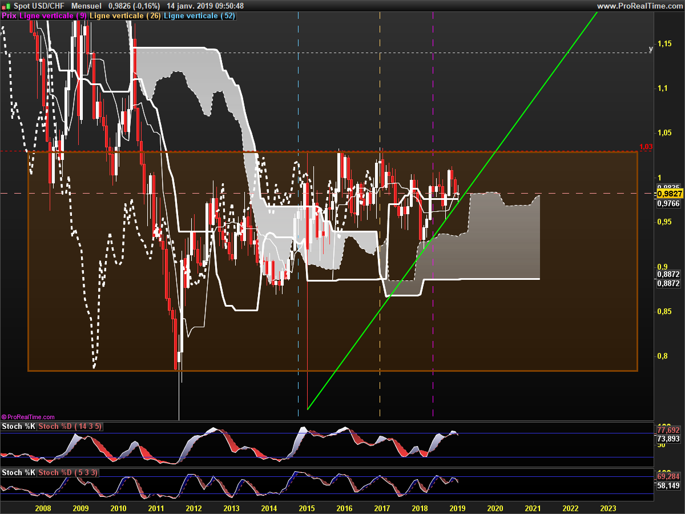685x514 pixels.
Task: Click the Stoch %D ( 5 3 3 ) label
Action: (68, 472)
